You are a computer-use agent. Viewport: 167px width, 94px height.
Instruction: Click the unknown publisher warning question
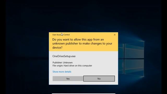point(82,44)
